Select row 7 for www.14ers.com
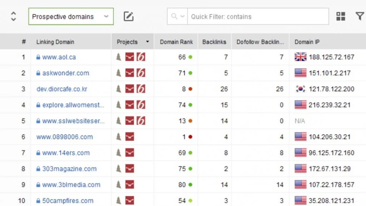Screen dimensions: 366x206 point(24,153)
